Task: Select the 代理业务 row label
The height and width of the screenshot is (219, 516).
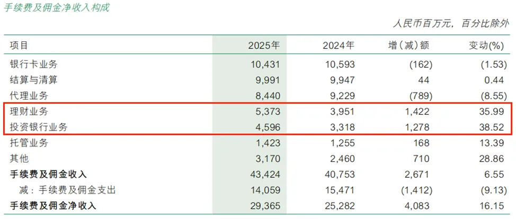Action: click(29, 96)
